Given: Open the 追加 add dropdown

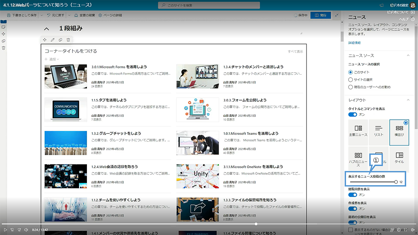Looking at the screenshot, I should tap(52, 59).
